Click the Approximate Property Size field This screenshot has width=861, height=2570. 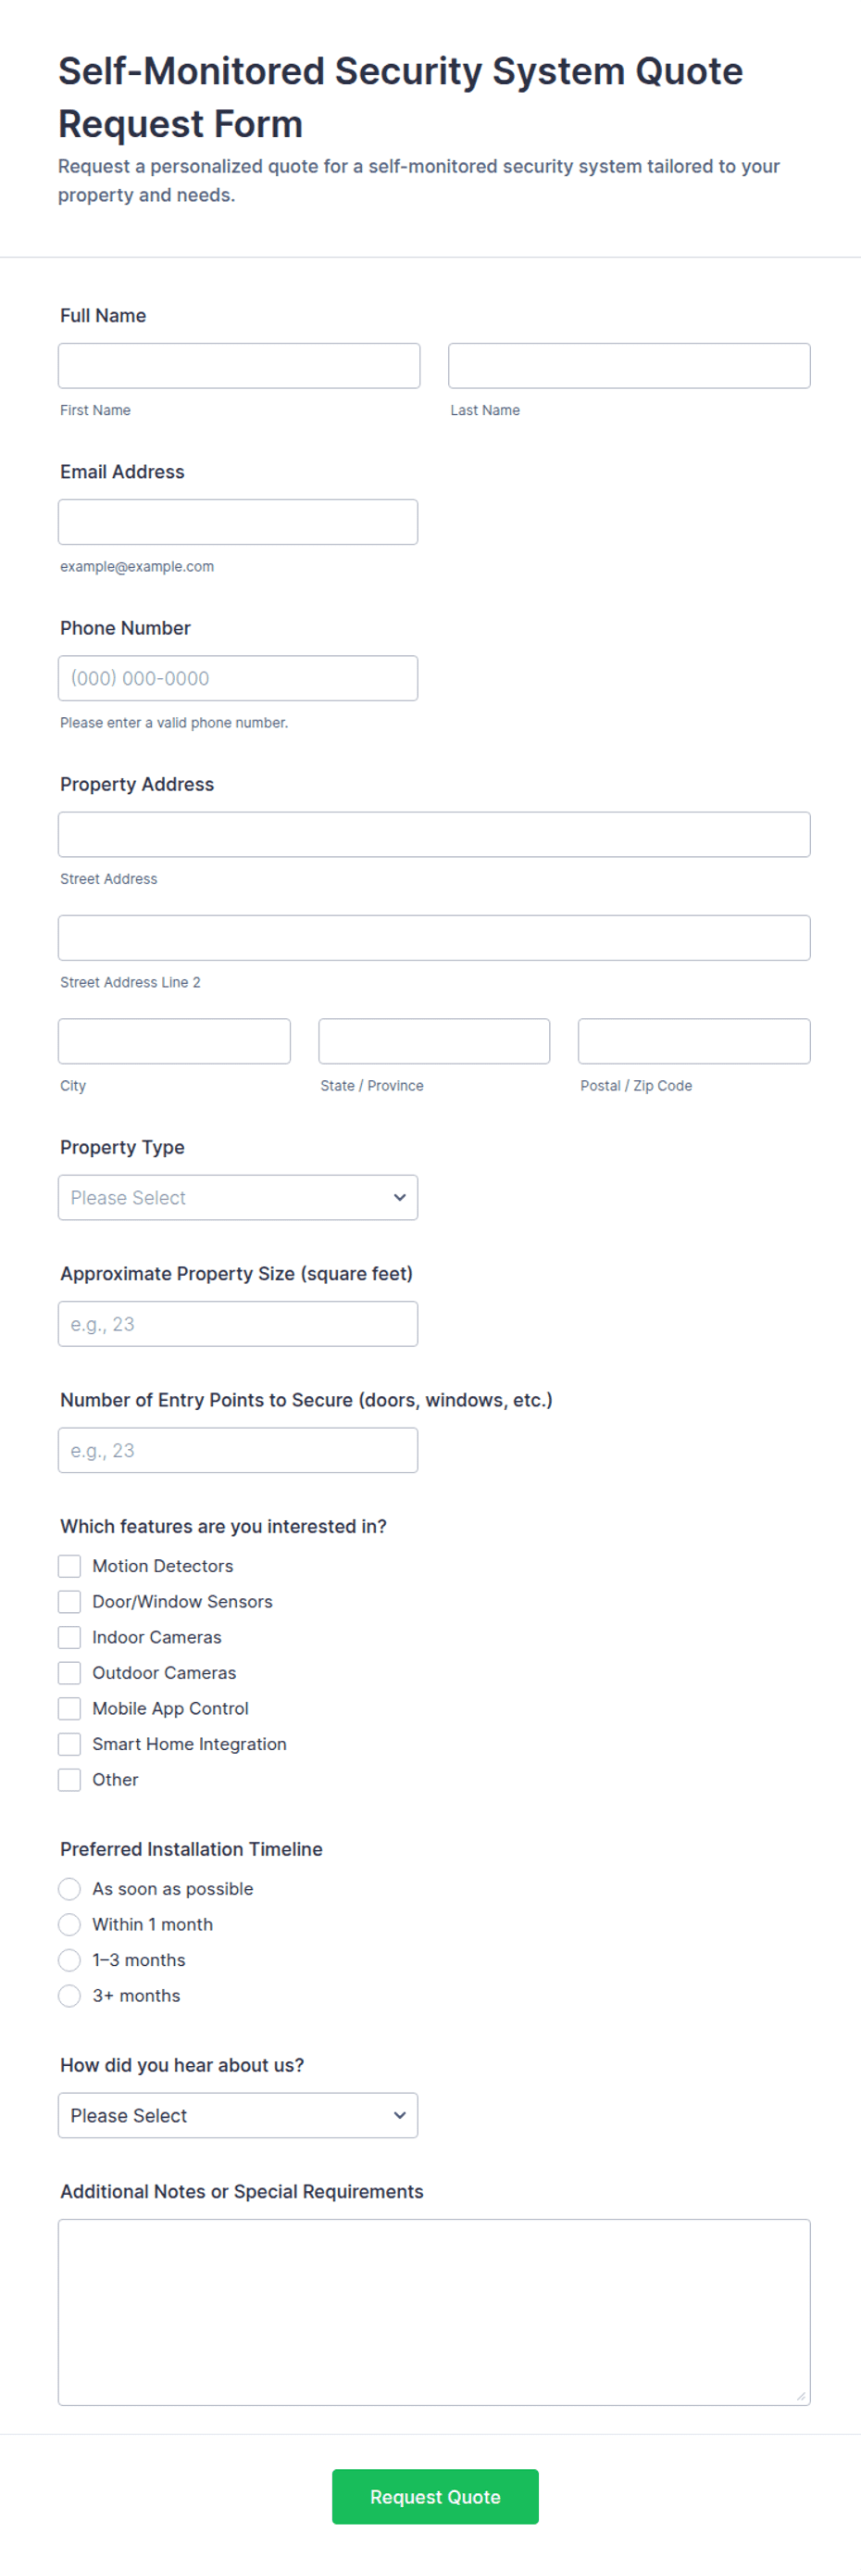[x=238, y=1324]
